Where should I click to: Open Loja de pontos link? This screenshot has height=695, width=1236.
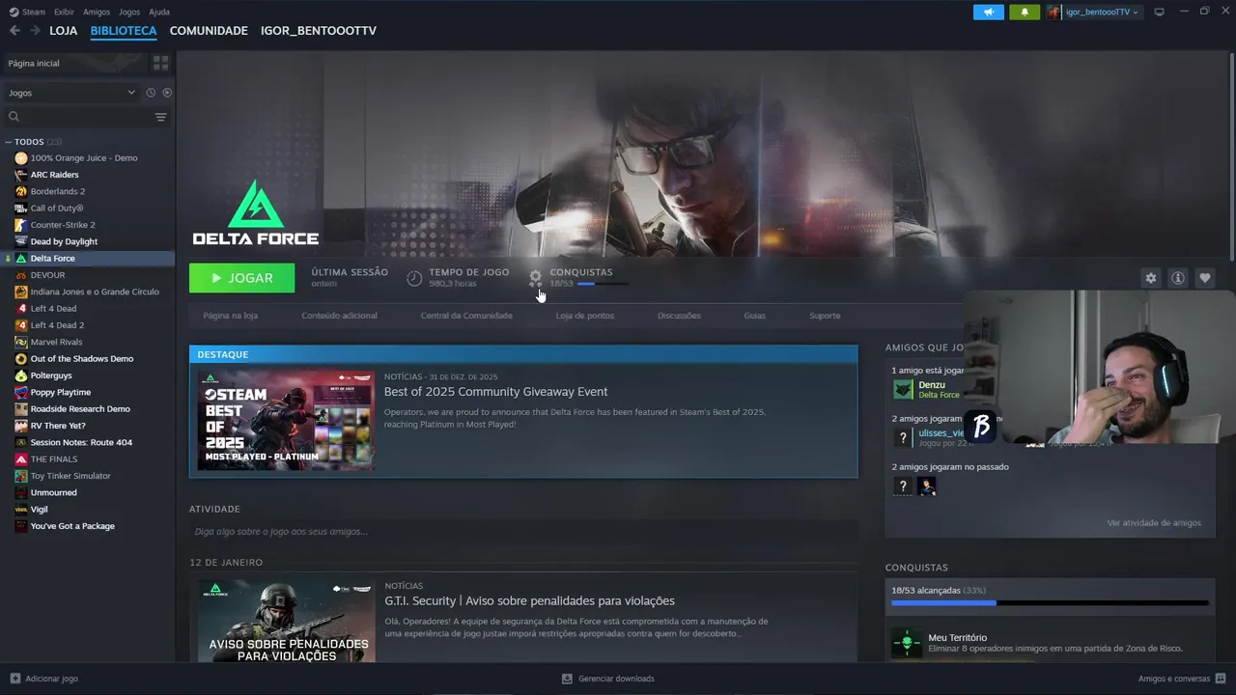point(585,316)
